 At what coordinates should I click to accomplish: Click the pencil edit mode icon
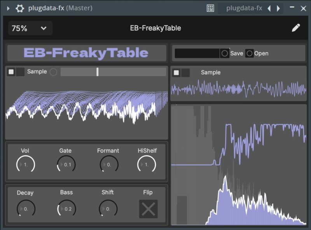click(296, 28)
